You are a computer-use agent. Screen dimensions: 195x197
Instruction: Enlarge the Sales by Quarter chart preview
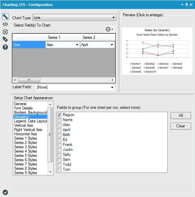(157, 51)
